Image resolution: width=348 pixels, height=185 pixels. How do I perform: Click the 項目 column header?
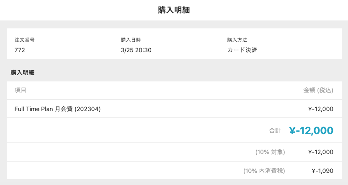(21, 90)
